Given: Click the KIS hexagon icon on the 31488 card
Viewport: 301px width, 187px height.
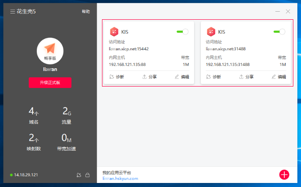Looking at the screenshot, I should click(211, 31).
